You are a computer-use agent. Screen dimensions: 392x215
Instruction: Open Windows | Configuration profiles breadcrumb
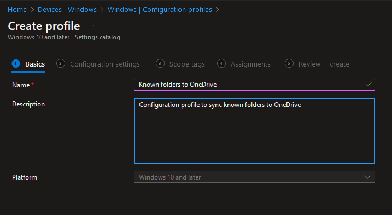160,9
